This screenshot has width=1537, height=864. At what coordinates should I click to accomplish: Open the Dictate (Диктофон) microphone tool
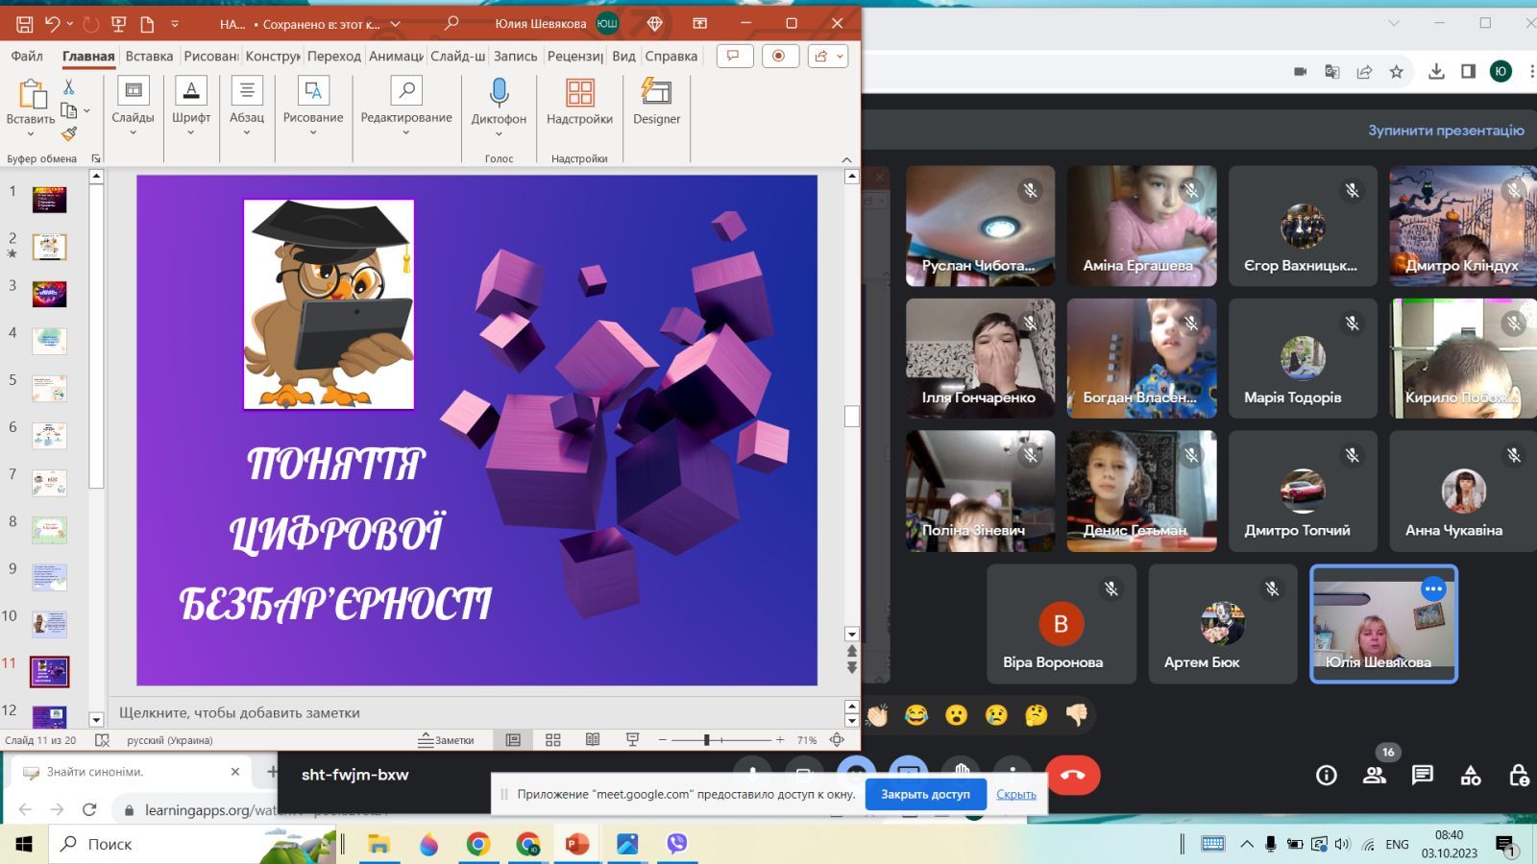pos(499,106)
